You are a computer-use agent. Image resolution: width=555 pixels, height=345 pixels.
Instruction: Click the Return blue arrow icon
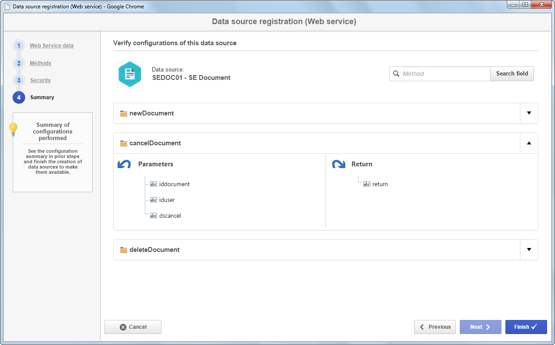tap(338, 164)
